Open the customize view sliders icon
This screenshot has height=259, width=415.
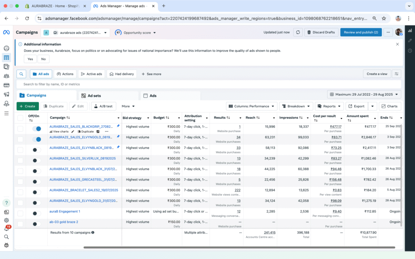[x=396, y=74]
